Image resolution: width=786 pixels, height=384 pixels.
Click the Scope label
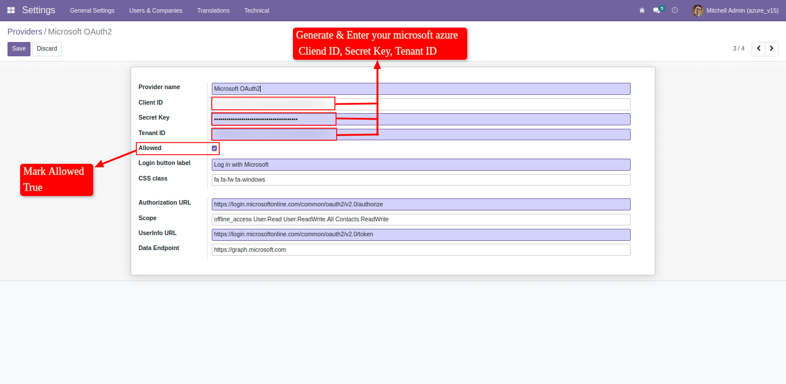coord(147,218)
